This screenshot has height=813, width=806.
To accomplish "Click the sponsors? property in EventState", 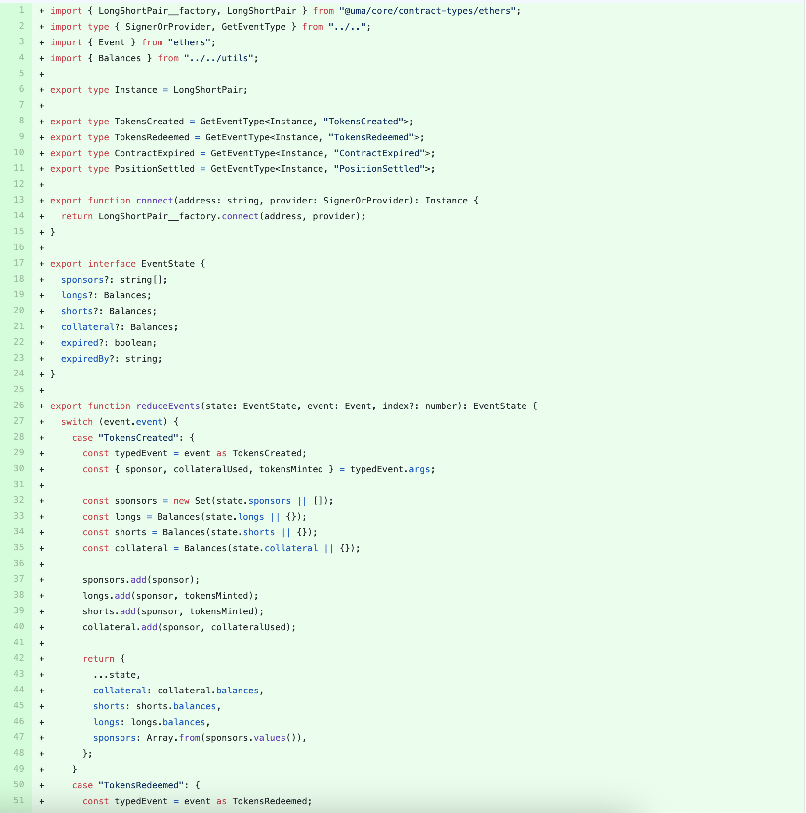I will [x=85, y=280].
